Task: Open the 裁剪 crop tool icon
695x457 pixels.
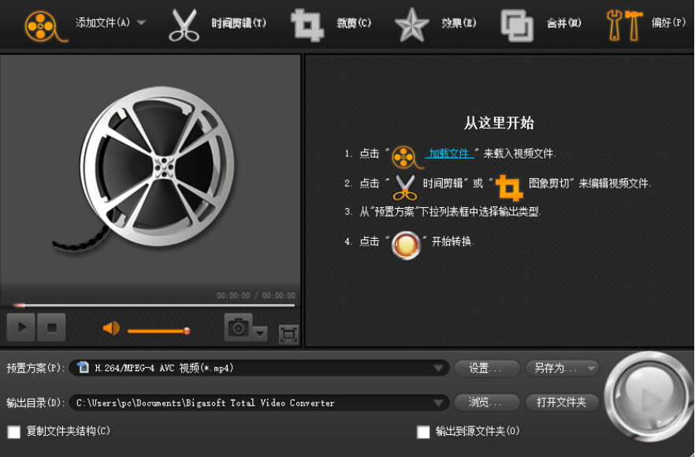Action: coord(307,24)
